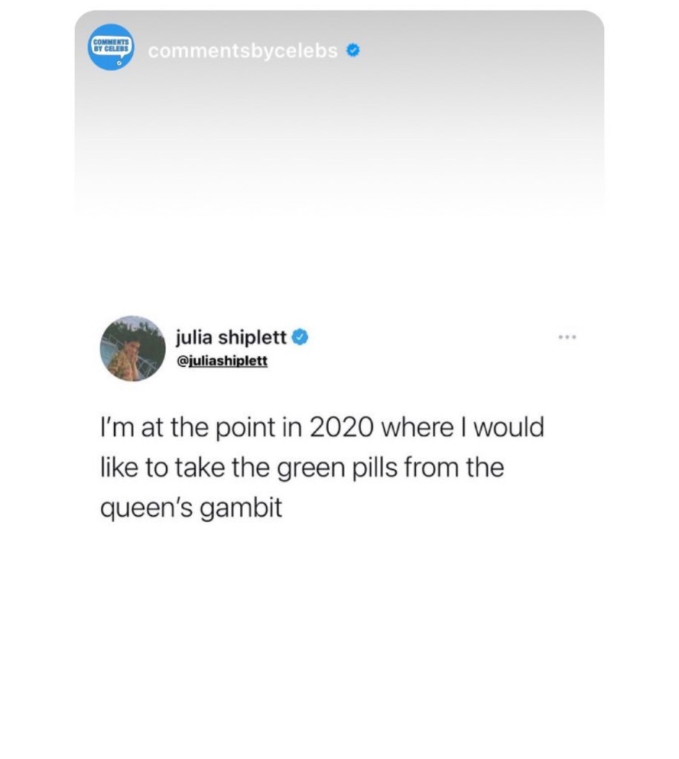The image size is (679, 759).
Task: Tap the blank area below the tweet
Action: point(339,630)
